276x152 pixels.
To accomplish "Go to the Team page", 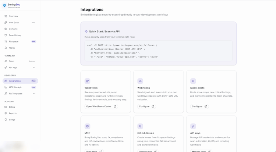I will click(x=20, y=61).
